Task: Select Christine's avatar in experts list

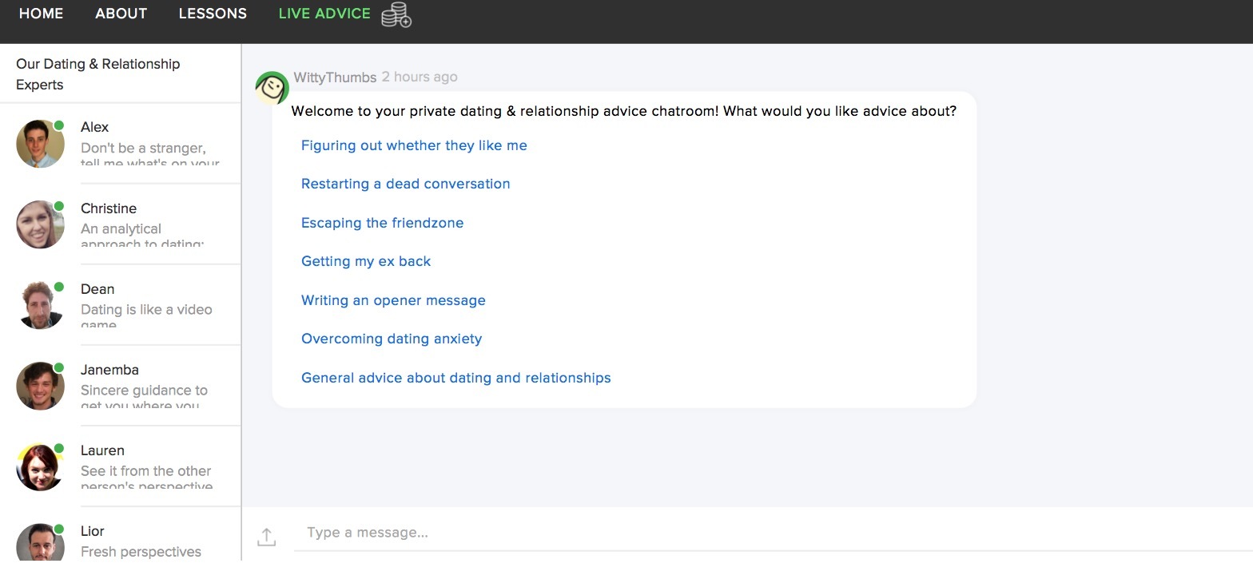Action: click(40, 224)
